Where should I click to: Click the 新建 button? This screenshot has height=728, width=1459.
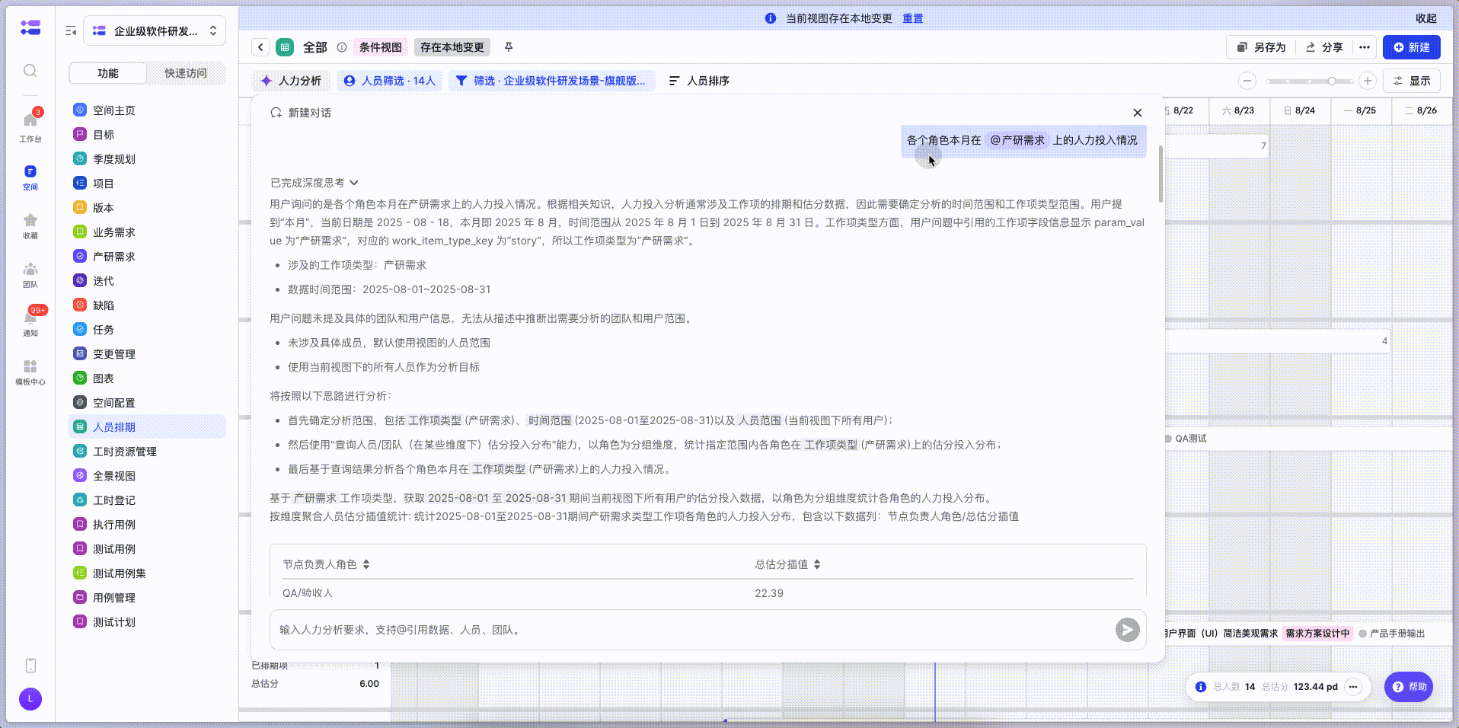pos(1411,47)
